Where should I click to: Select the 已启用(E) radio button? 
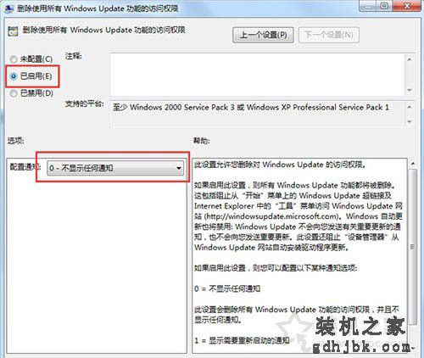tap(14, 76)
